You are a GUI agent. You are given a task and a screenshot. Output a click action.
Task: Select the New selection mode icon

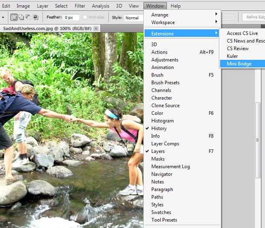pos(14,17)
